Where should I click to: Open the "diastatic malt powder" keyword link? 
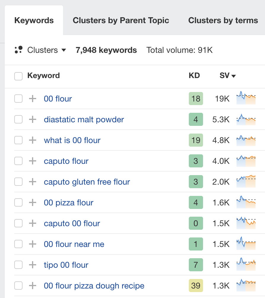tap(84, 119)
